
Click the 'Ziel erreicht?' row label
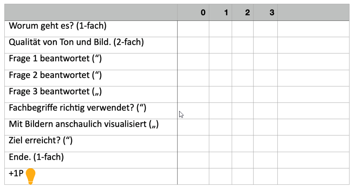click(x=41, y=141)
